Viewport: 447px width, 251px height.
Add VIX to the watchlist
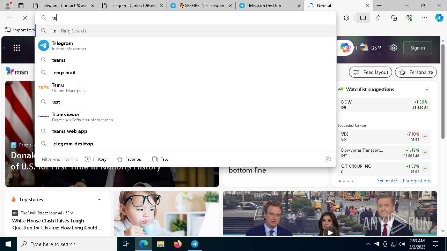425,137
